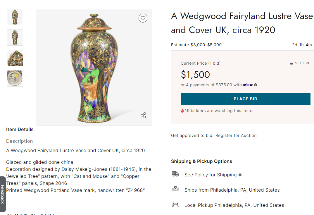Click the Description section label
Screen dimensions: 314x215
20,141
